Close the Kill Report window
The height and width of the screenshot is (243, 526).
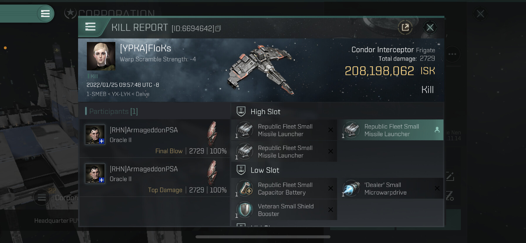[x=430, y=28]
